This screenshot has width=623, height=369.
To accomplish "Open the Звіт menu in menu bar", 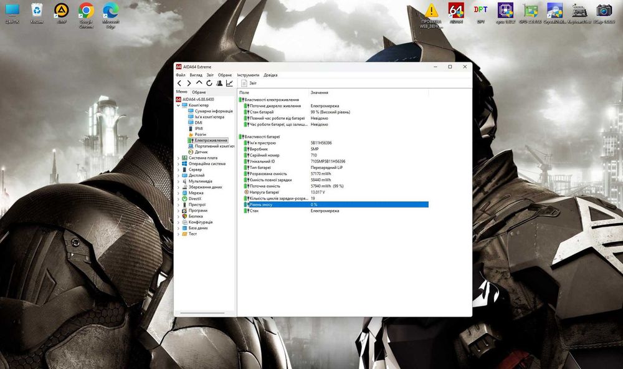I will 210,75.
